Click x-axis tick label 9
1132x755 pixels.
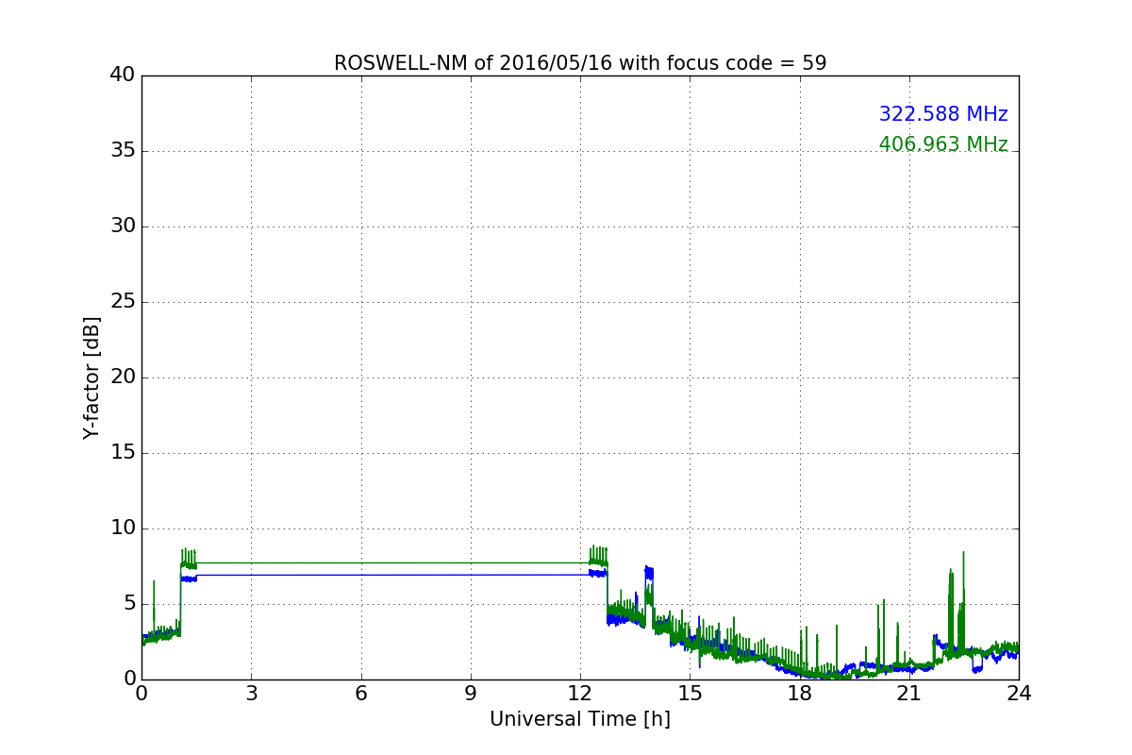point(471,694)
